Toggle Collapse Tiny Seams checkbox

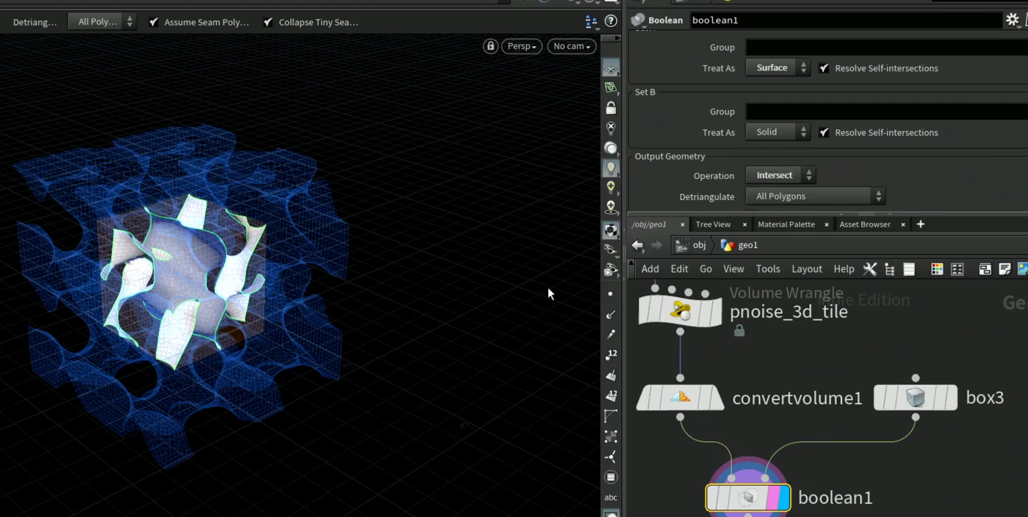268,22
